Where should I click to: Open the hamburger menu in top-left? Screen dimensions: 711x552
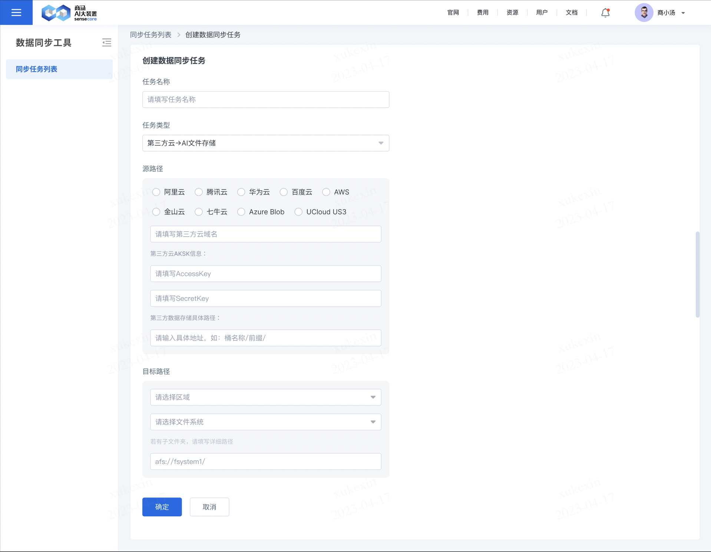[16, 13]
